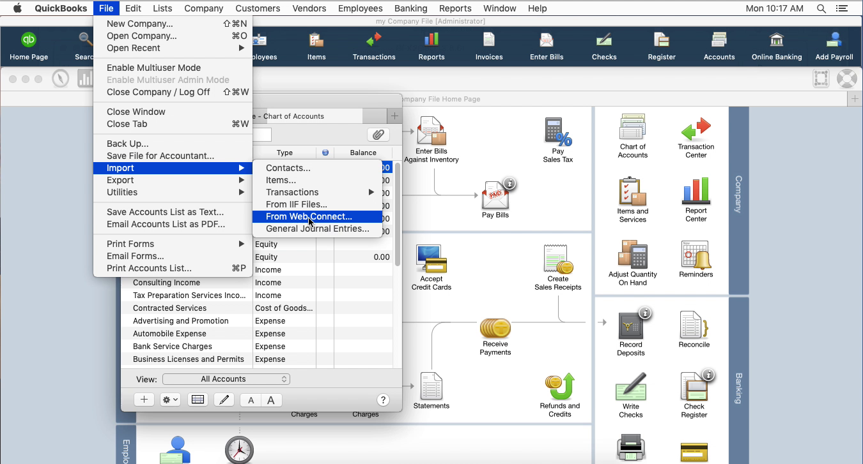Expand the Open Recent submenu
Viewport: 863px width, 464px height.
click(x=173, y=48)
